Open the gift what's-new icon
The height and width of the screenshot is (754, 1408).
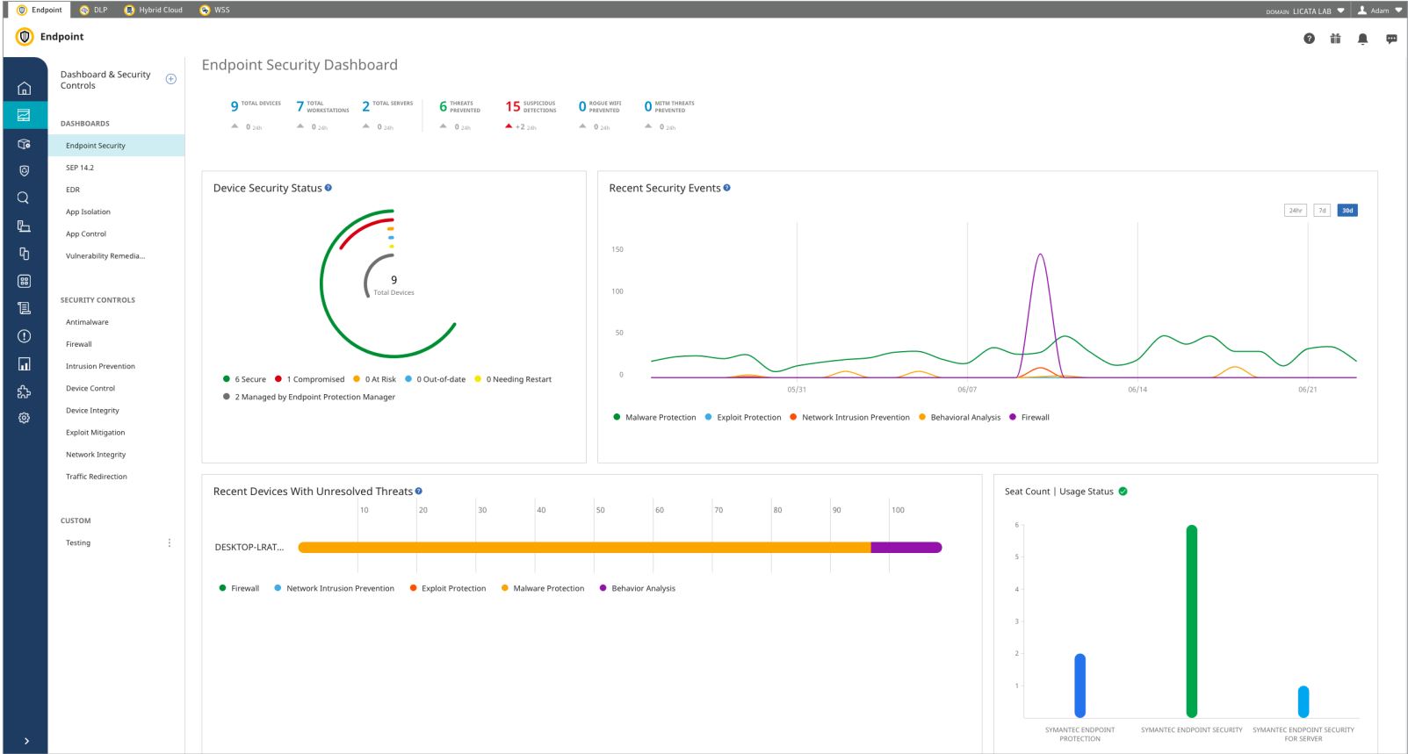(1335, 39)
